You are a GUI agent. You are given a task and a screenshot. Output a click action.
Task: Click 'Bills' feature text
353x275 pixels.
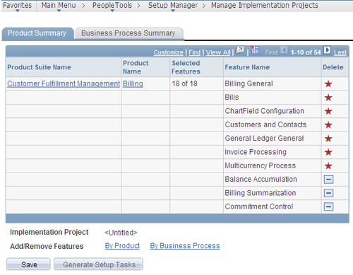click(x=232, y=98)
